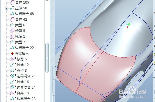155x102 pixels.
Task: Click the coordinate system triad on the model
Action: tap(128, 25)
